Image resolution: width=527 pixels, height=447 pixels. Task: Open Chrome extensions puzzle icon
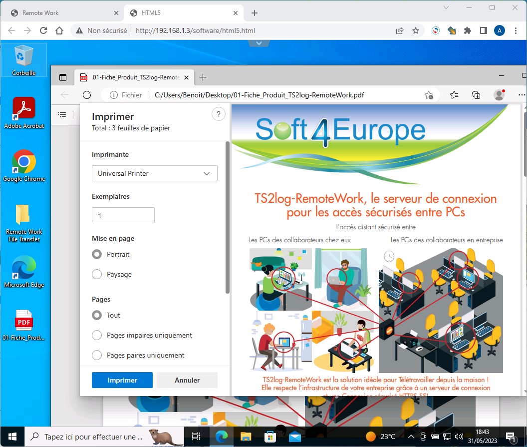[x=468, y=31]
